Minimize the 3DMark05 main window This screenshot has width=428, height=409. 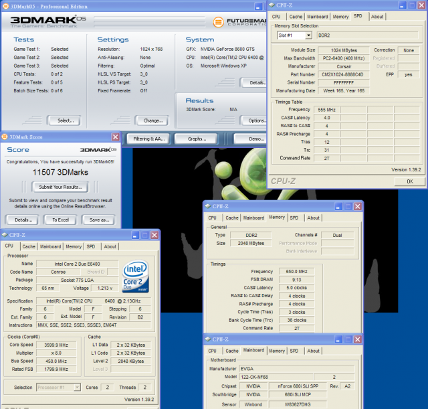pos(258,7)
